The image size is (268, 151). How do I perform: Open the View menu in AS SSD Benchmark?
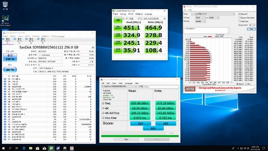click(x=114, y=83)
